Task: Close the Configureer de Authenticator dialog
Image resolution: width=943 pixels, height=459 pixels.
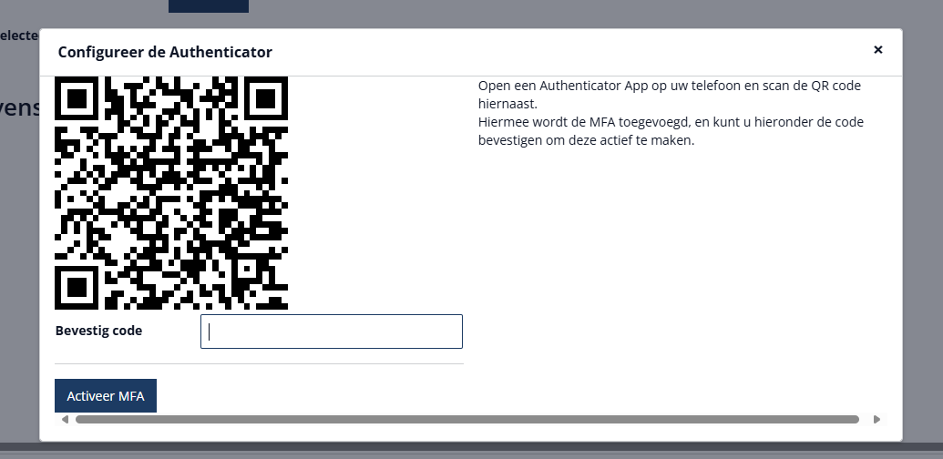Action: click(877, 50)
